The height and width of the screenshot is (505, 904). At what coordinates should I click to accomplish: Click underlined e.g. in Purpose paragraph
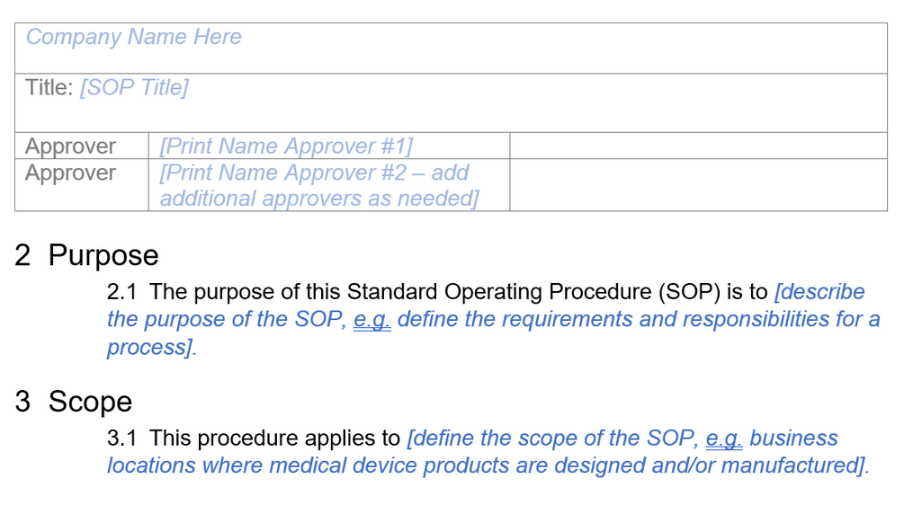tap(371, 320)
